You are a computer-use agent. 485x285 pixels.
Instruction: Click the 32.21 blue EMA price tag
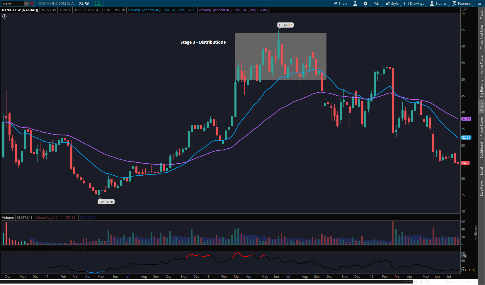click(466, 138)
